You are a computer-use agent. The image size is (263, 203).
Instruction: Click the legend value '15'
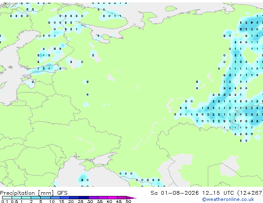coord(61,201)
